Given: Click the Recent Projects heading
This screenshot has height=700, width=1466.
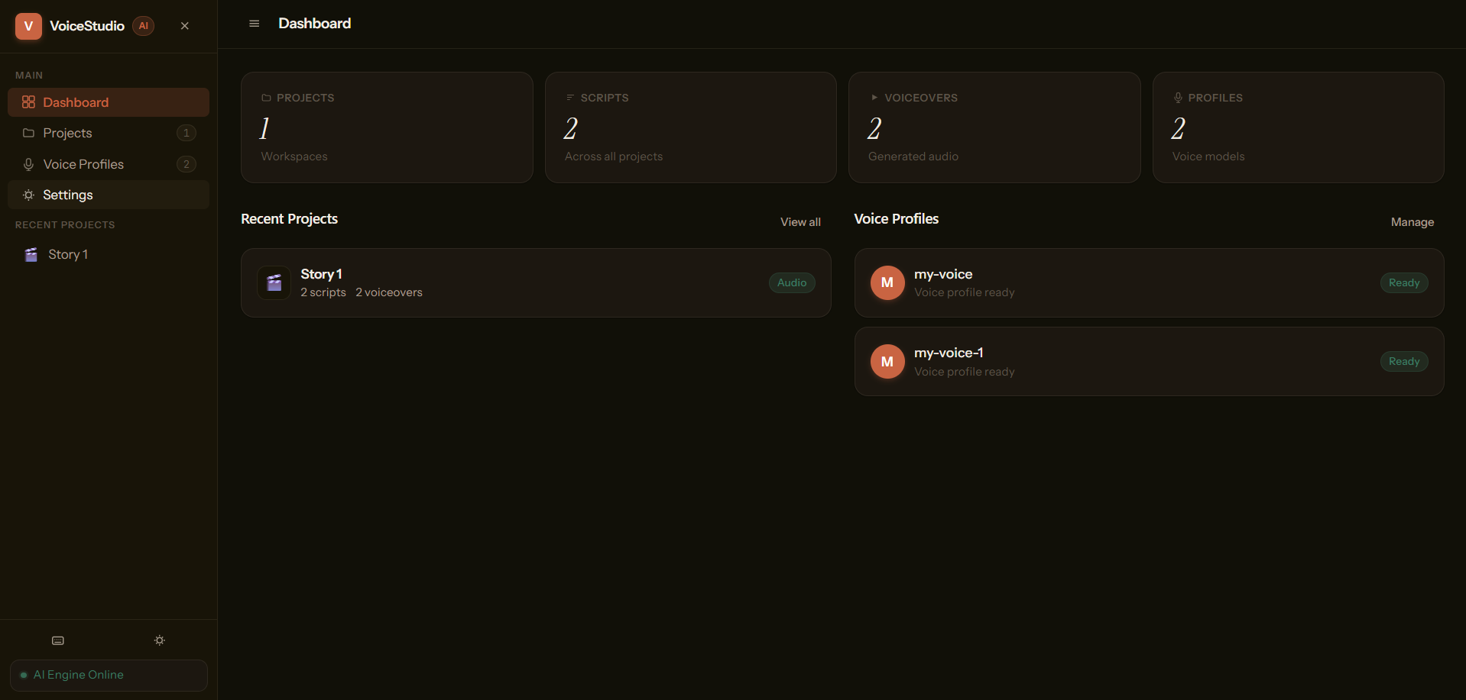Looking at the screenshot, I should (x=289, y=219).
